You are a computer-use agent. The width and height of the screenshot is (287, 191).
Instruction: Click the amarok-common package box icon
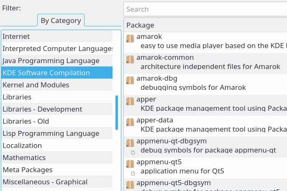(x=130, y=59)
